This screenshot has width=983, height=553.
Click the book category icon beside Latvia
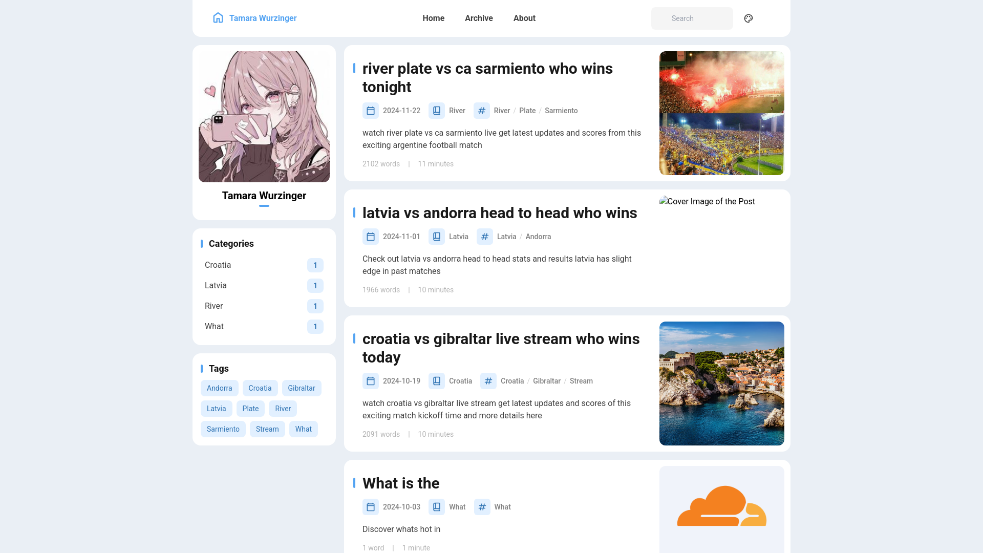tap(437, 237)
